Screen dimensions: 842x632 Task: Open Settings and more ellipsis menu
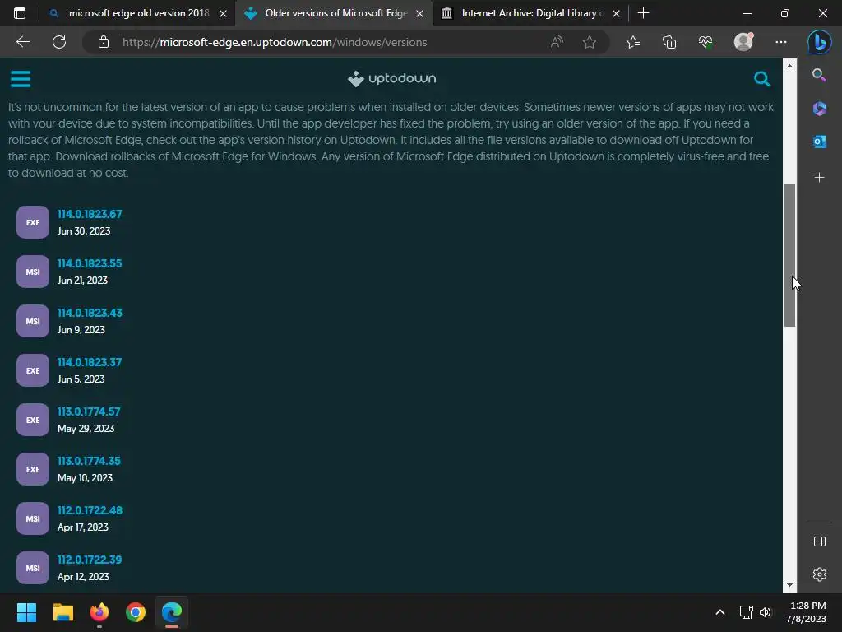(x=781, y=42)
